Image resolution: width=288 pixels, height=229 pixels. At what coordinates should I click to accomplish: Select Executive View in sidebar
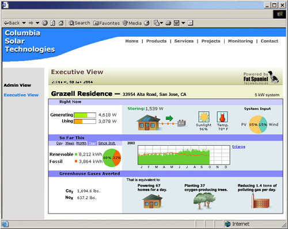[21, 95]
